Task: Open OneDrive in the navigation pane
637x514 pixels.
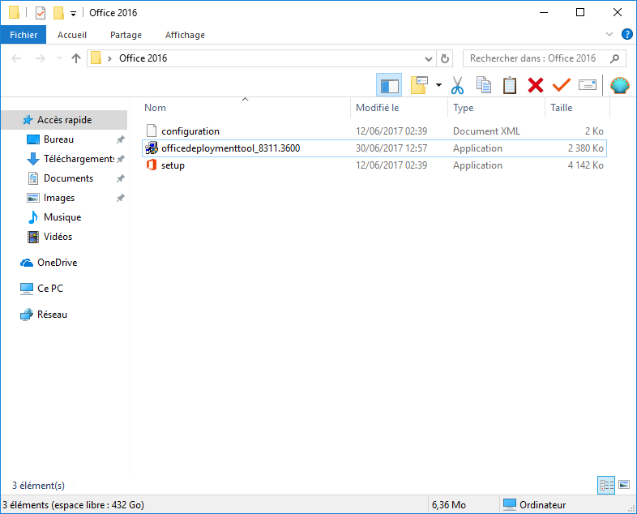Action: click(x=57, y=263)
